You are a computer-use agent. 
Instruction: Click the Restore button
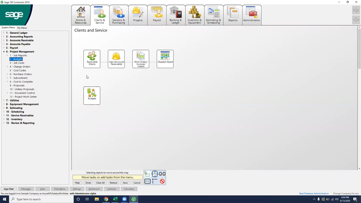pos(113,183)
